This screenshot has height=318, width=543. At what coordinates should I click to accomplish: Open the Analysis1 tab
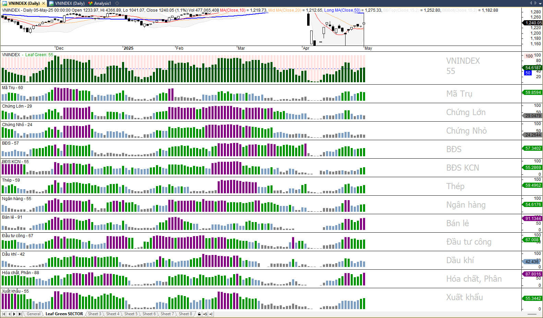click(x=102, y=3)
